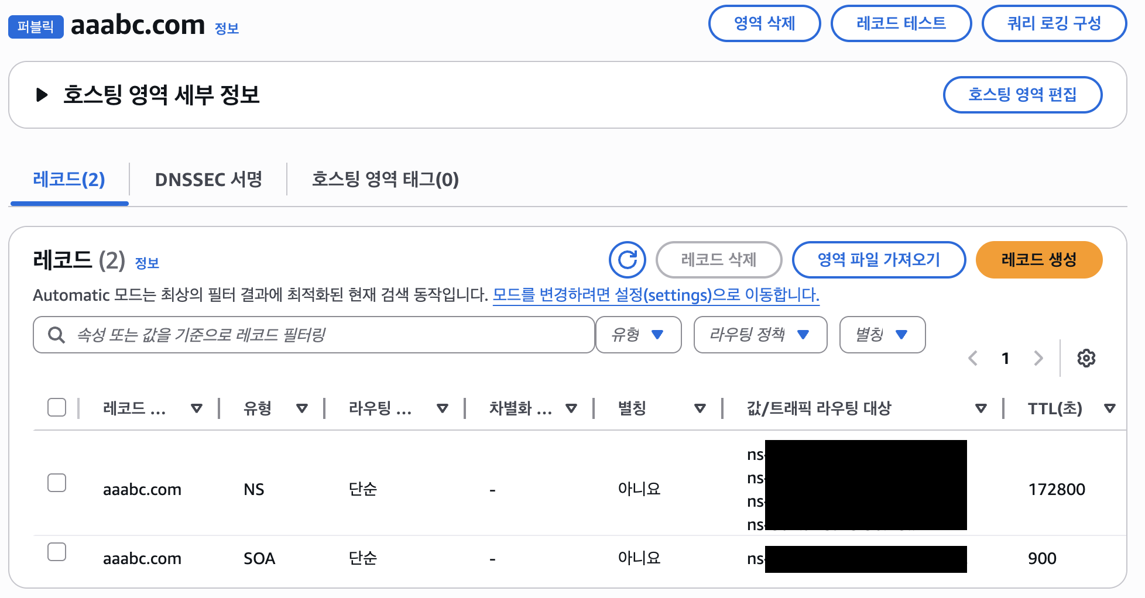Click aaabc.com name in NS row
The height and width of the screenshot is (598, 1145).
(142, 489)
